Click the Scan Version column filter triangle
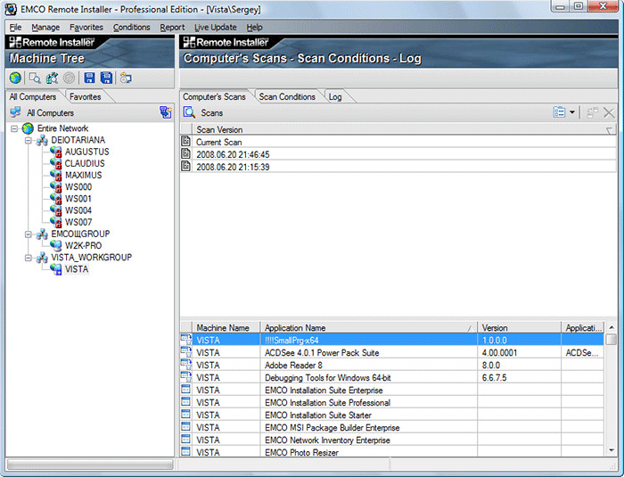The height and width of the screenshot is (477, 624). [x=609, y=130]
